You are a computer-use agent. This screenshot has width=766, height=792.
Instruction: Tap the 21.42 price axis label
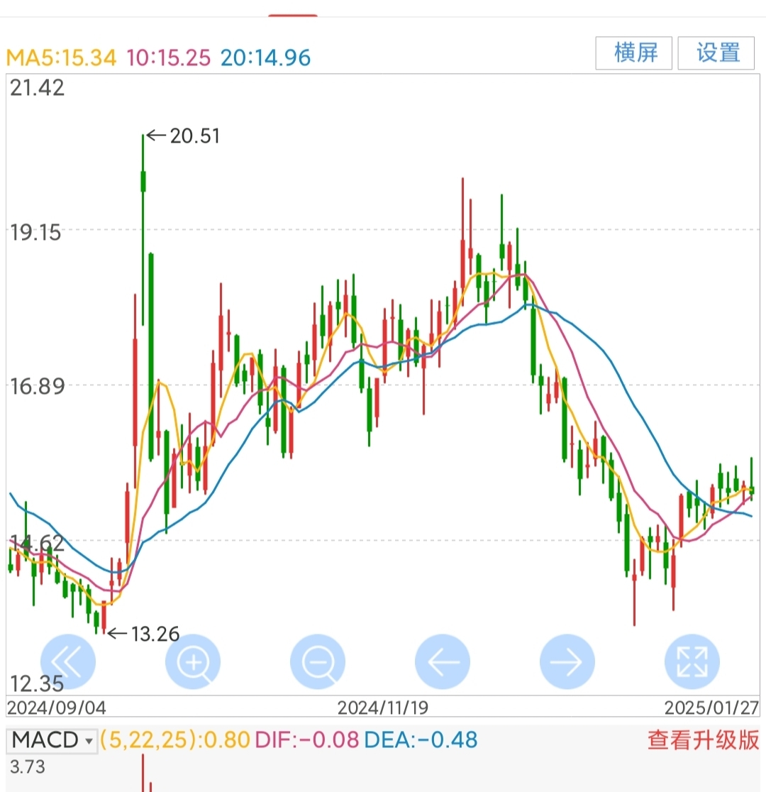pos(38,88)
